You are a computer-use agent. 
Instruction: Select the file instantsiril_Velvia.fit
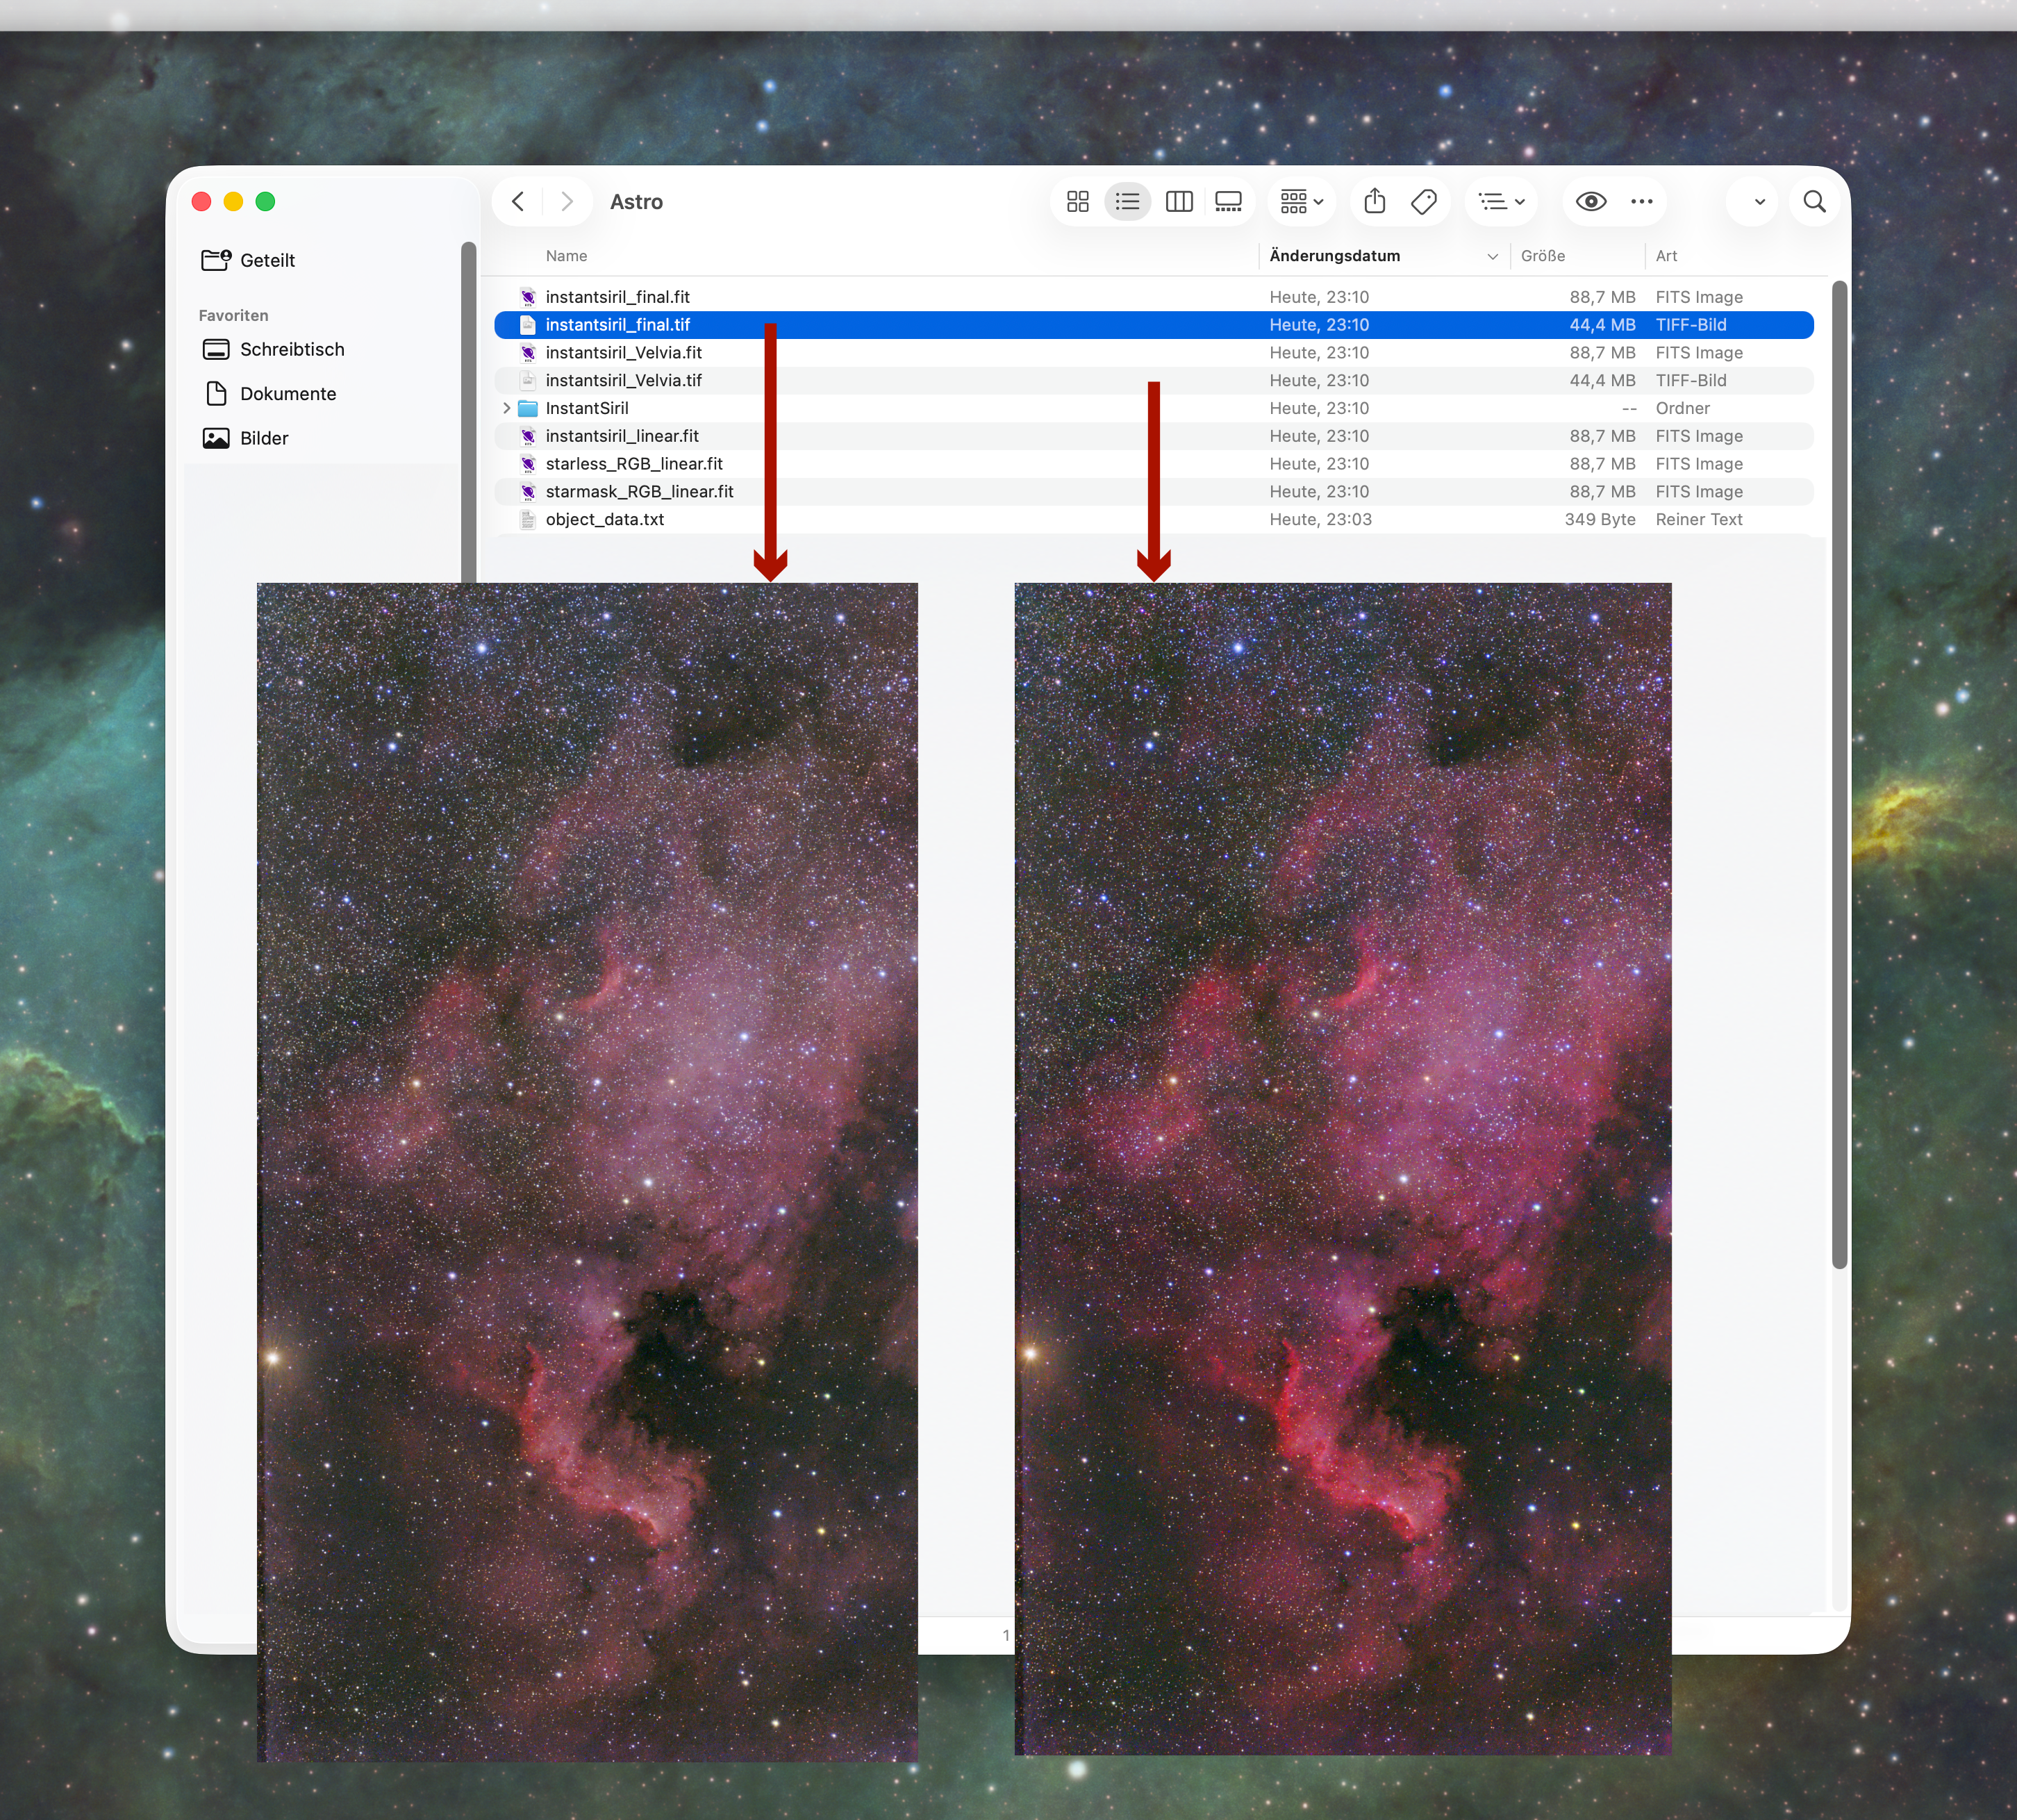(1154, 353)
